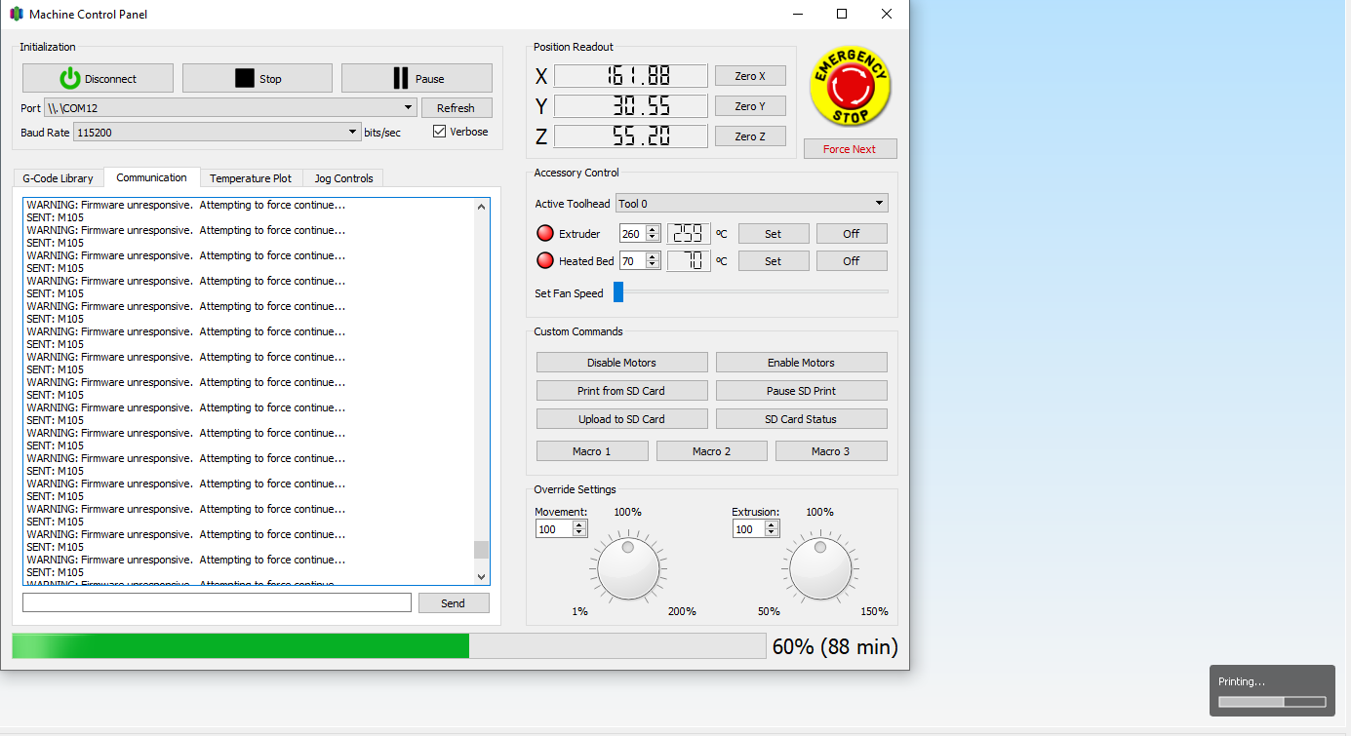This screenshot has height=736, width=1351.
Task: Pause the print with the Pause button
Action: pos(417,79)
